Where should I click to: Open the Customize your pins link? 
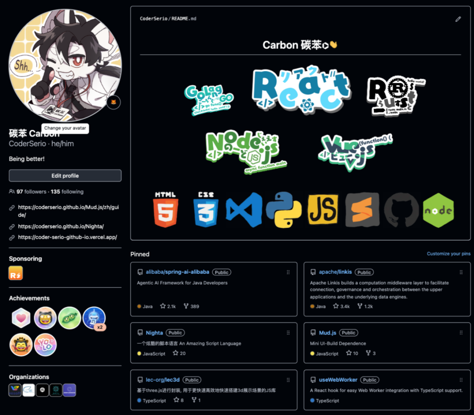(x=448, y=253)
